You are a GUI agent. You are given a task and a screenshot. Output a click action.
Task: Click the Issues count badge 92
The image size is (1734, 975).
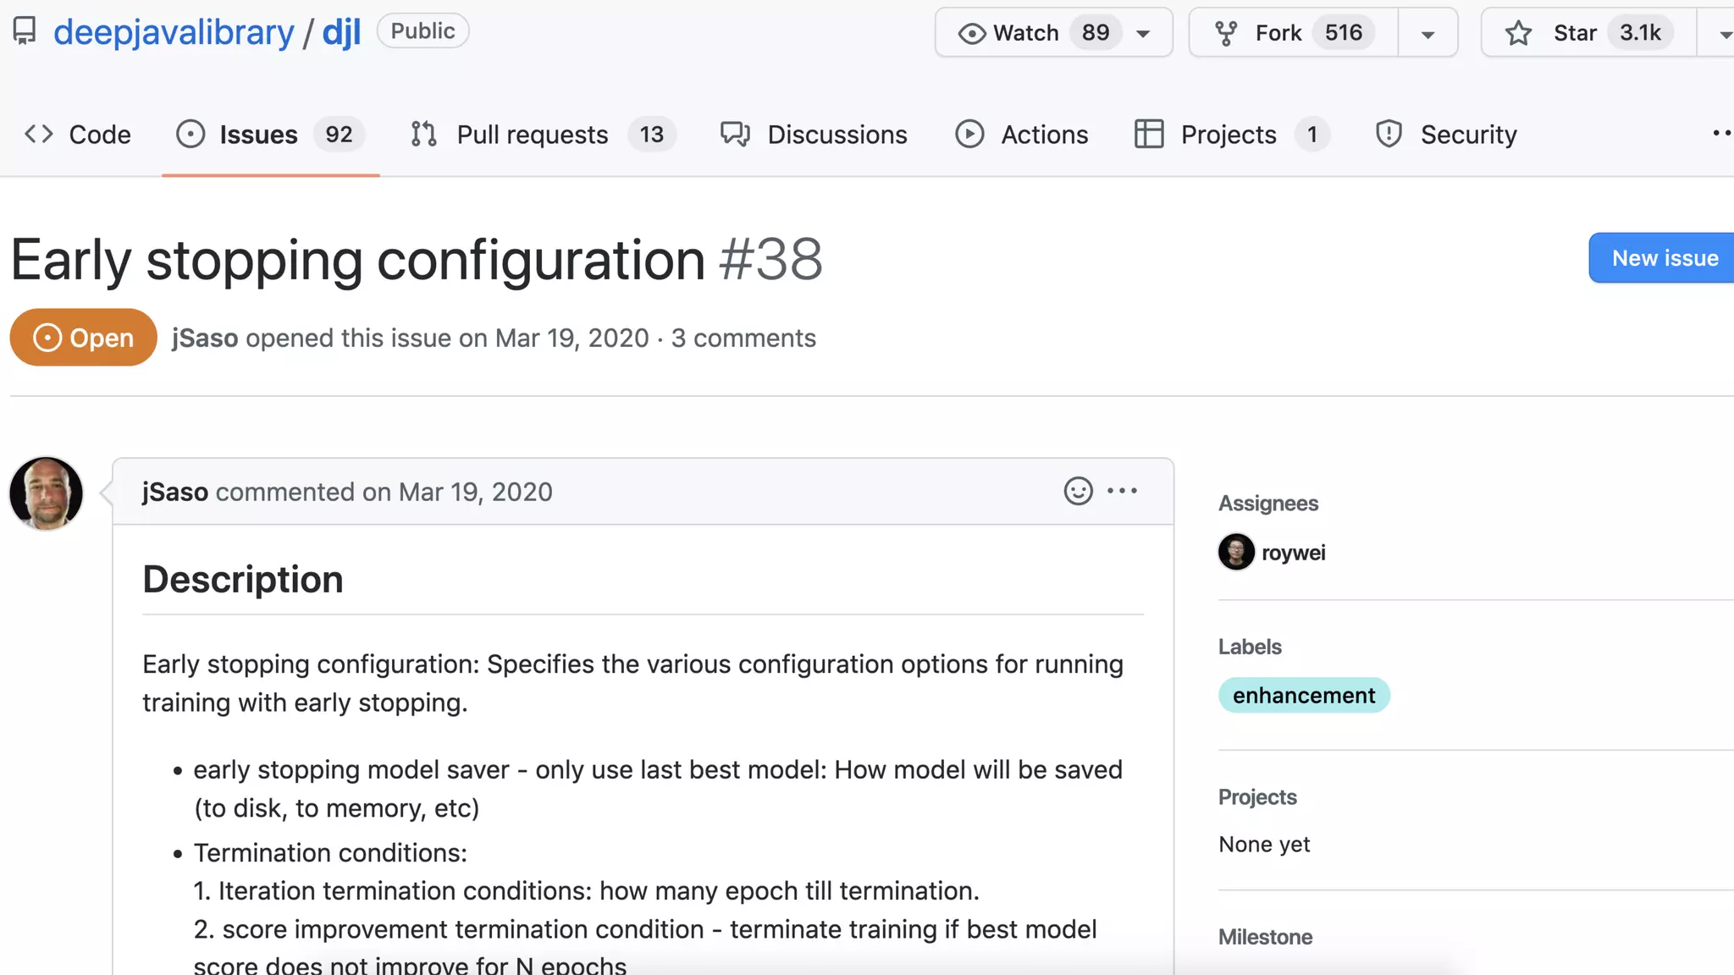[339, 134]
